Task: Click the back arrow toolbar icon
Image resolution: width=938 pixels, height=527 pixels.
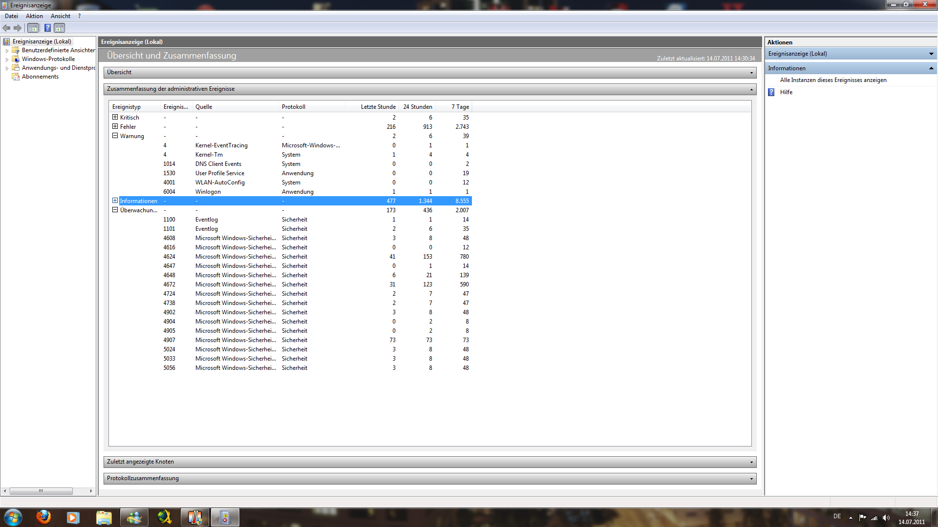Action: 6,28
